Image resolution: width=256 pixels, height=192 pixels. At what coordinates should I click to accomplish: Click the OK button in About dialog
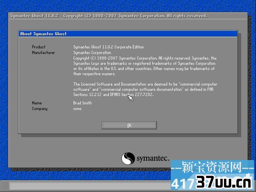point(129,125)
